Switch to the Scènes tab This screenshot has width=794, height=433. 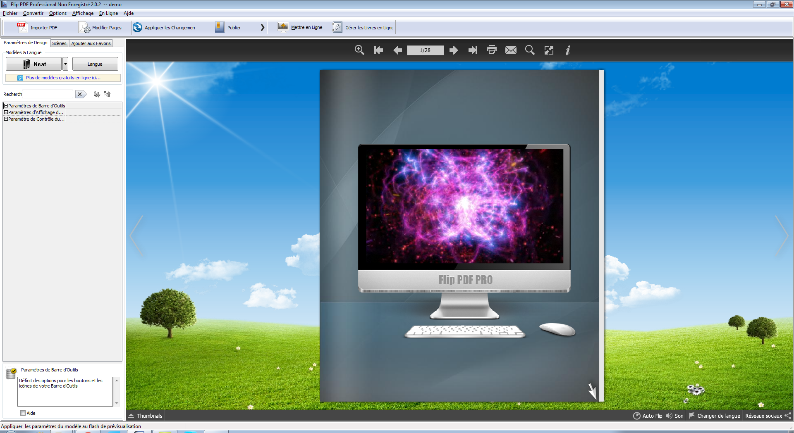pyautogui.click(x=59, y=43)
